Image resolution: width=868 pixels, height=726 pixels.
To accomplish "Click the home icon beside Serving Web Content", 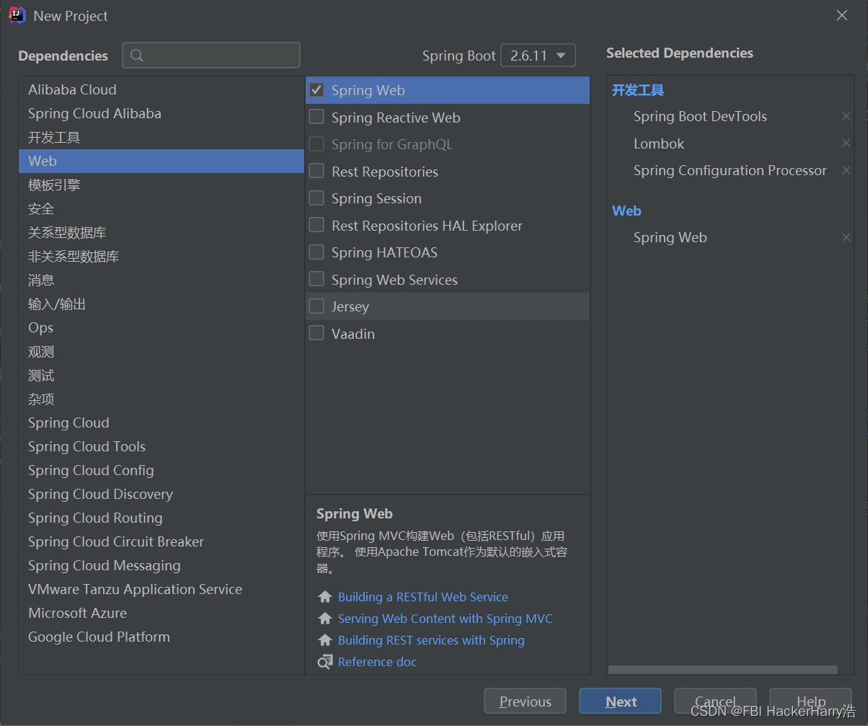I will coord(325,619).
